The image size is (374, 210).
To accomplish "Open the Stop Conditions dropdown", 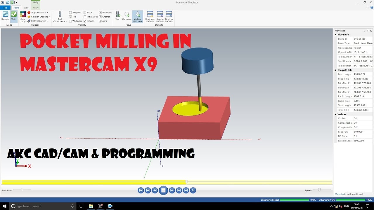I will (x=38, y=13).
